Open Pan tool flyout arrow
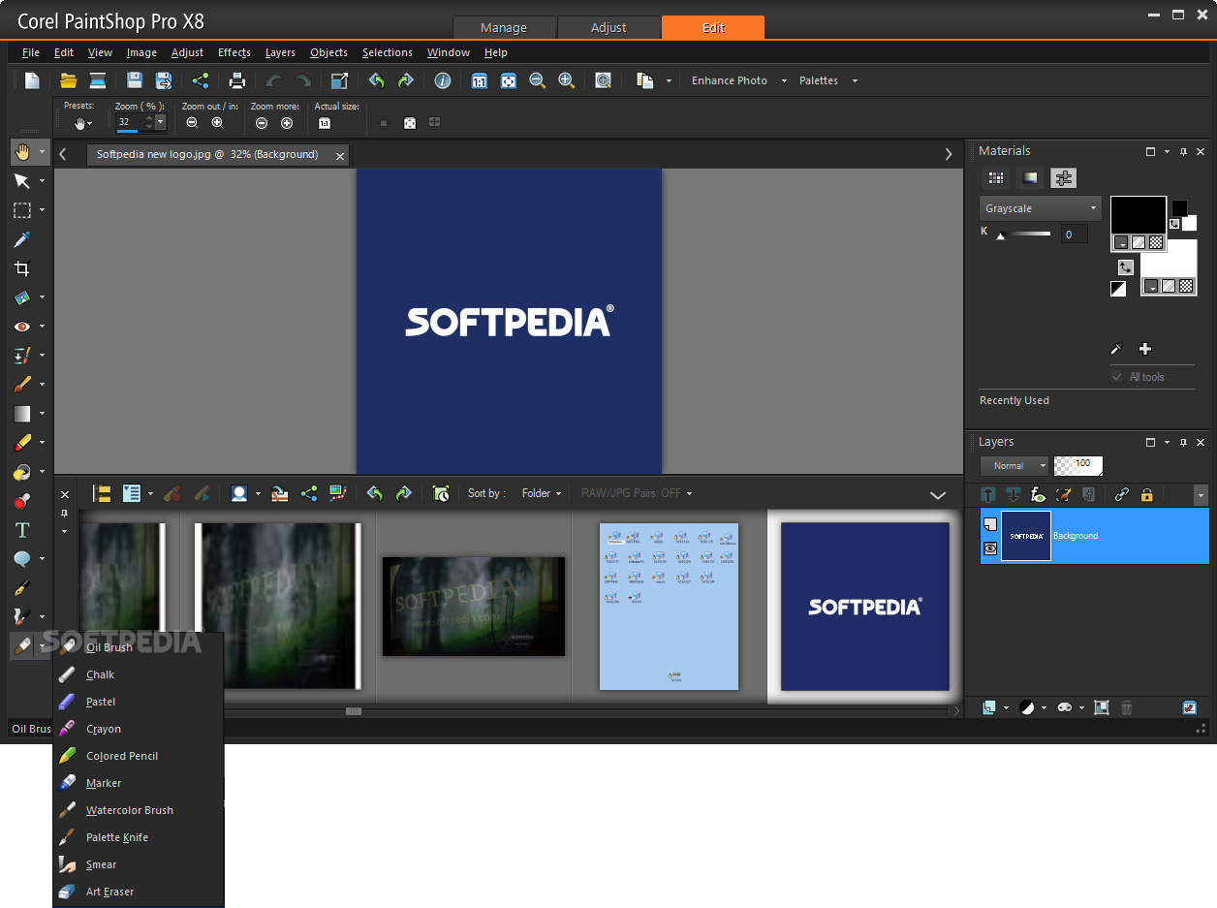 coord(43,152)
